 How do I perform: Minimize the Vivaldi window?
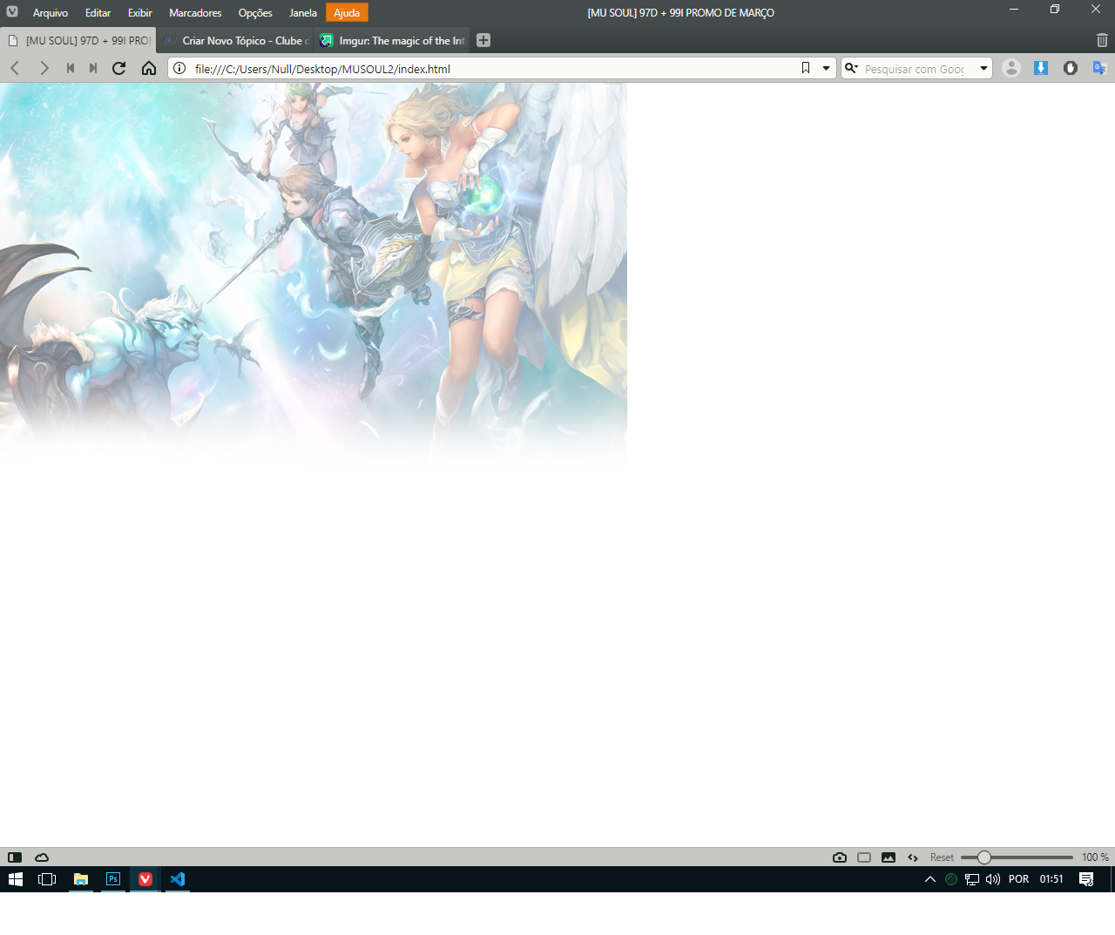pos(1014,10)
